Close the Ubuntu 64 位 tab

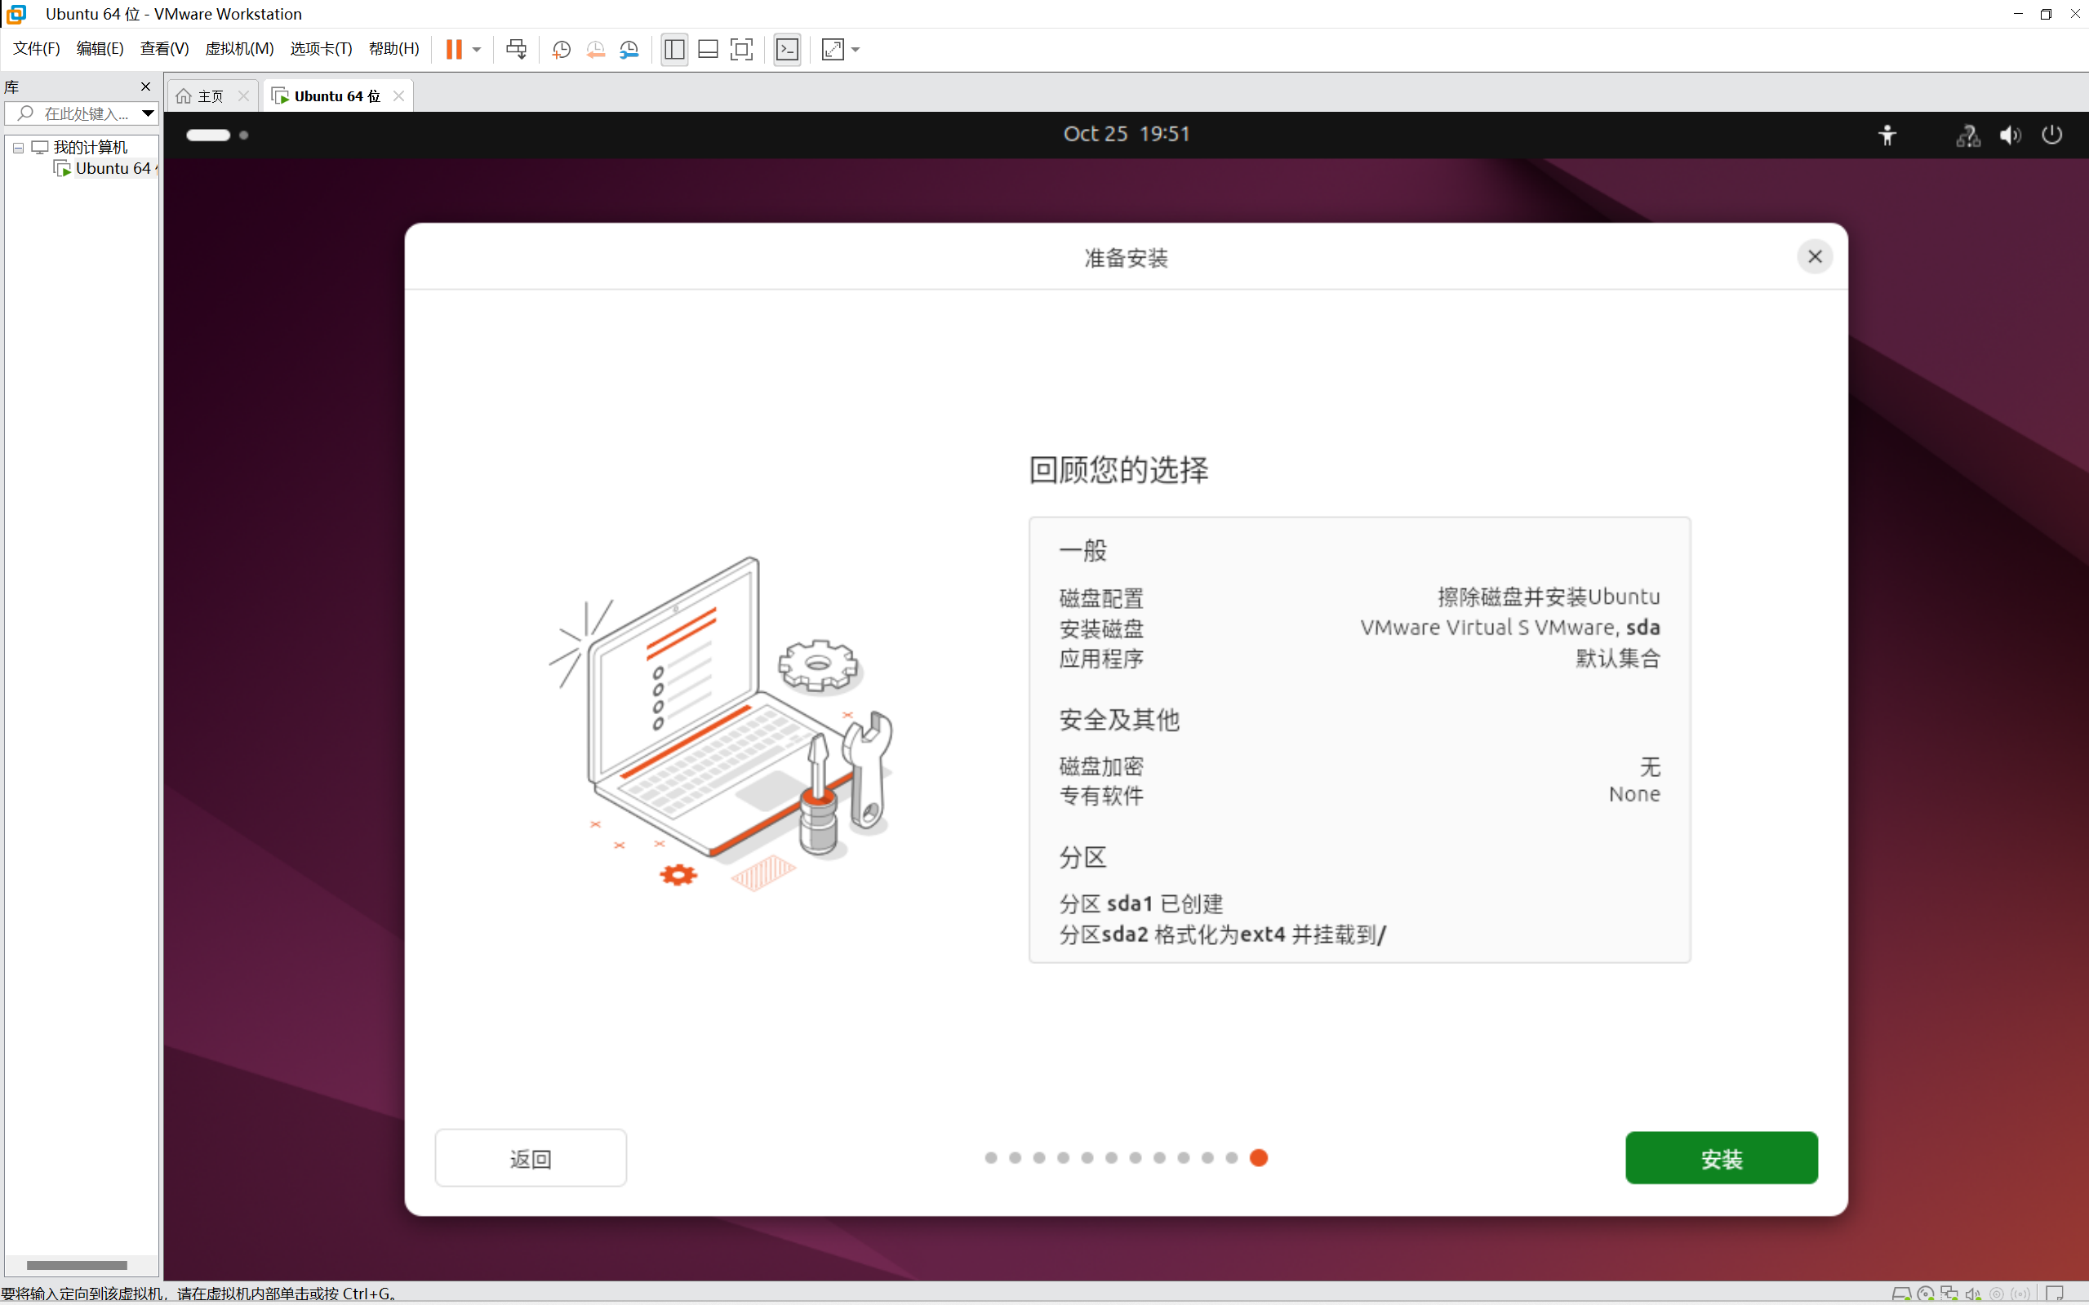point(399,95)
